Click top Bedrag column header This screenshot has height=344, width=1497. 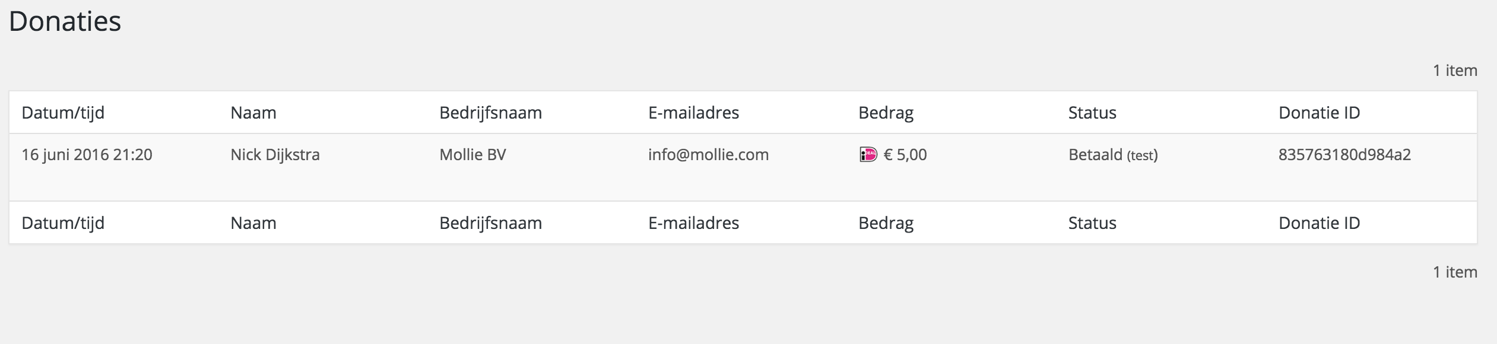pyautogui.click(x=886, y=113)
